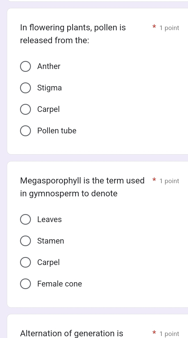188x338 pixels.
Task: Select the Stigma radio button
Action: pyautogui.click(x=25, y=88)
